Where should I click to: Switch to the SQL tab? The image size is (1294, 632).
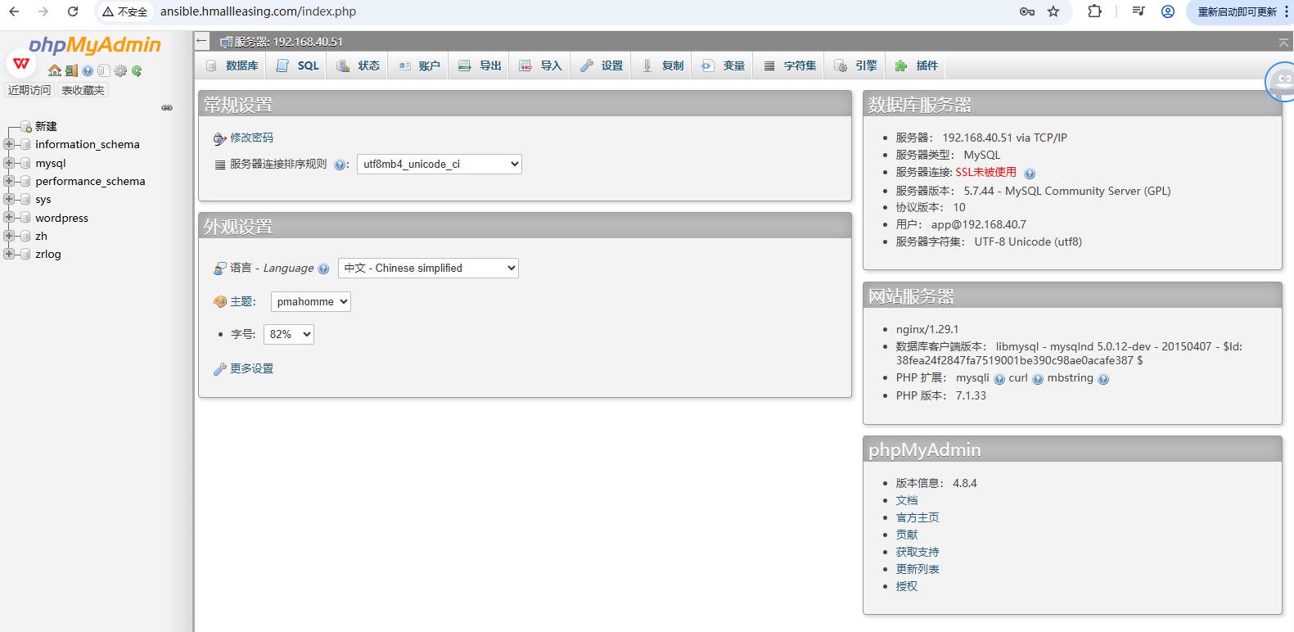[298, 65]
